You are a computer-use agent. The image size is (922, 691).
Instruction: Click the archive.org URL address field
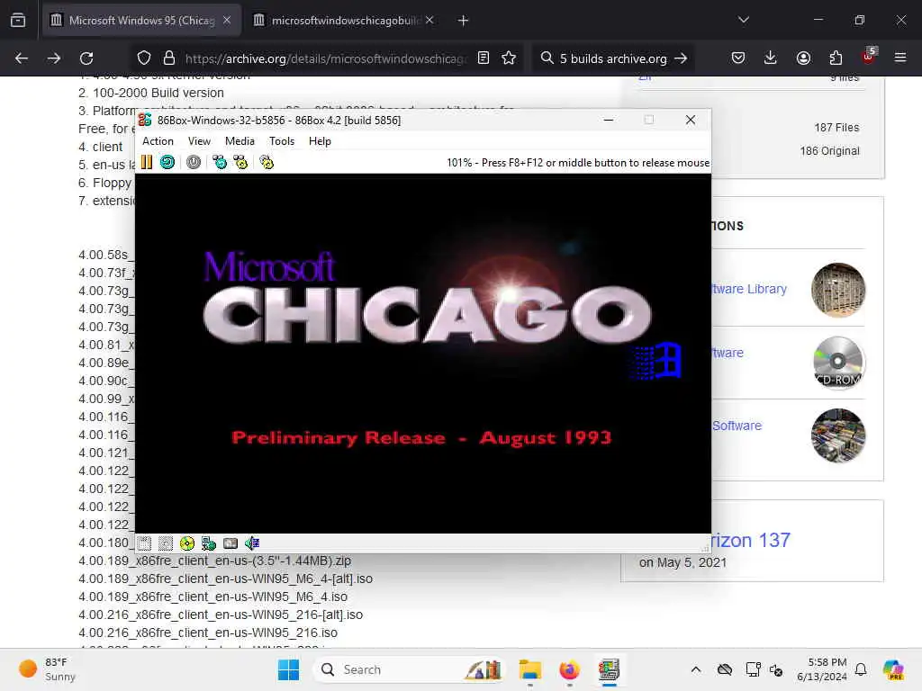point(326,58)
